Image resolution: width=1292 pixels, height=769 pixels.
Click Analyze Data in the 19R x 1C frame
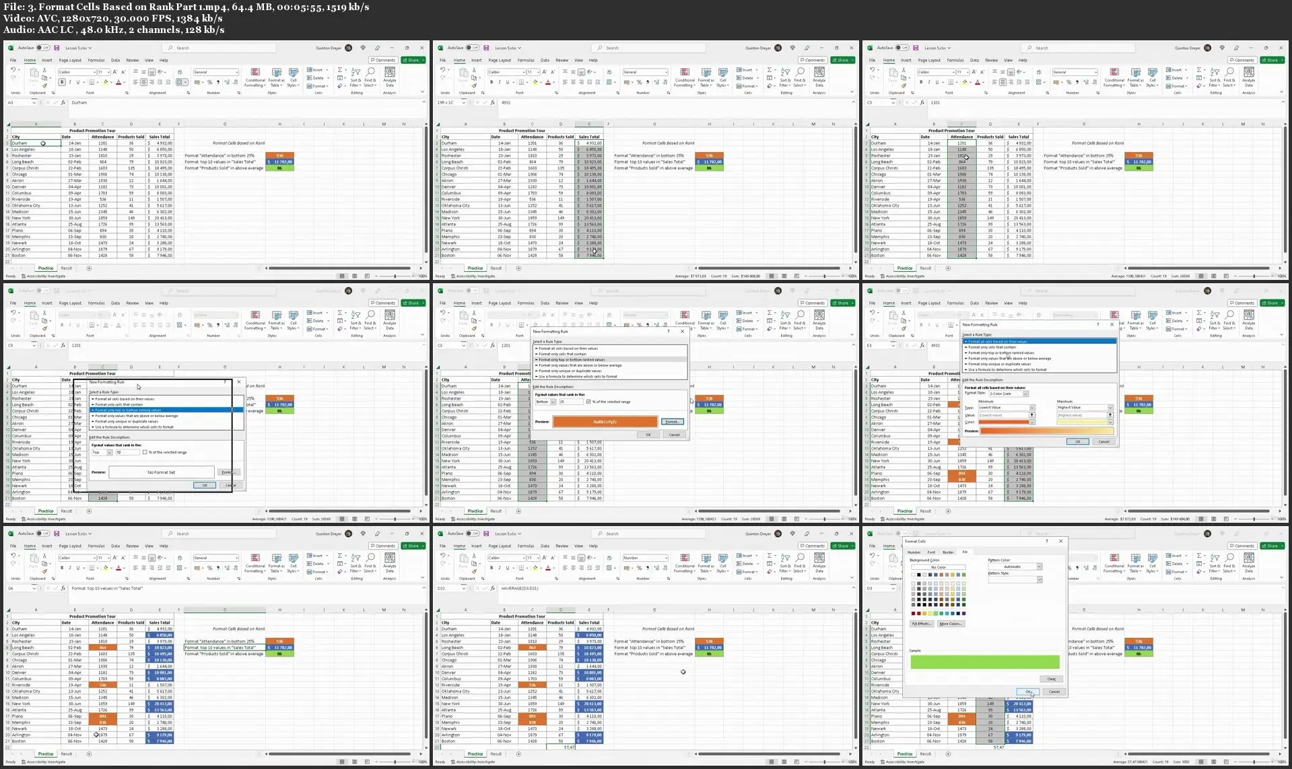tap(819, 77)
